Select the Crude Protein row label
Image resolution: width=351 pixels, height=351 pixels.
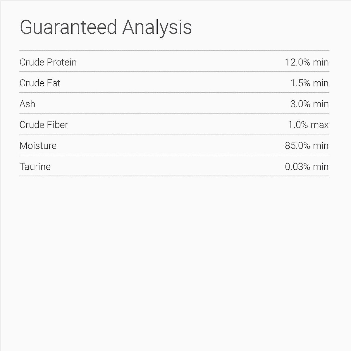tap(48, 62)
